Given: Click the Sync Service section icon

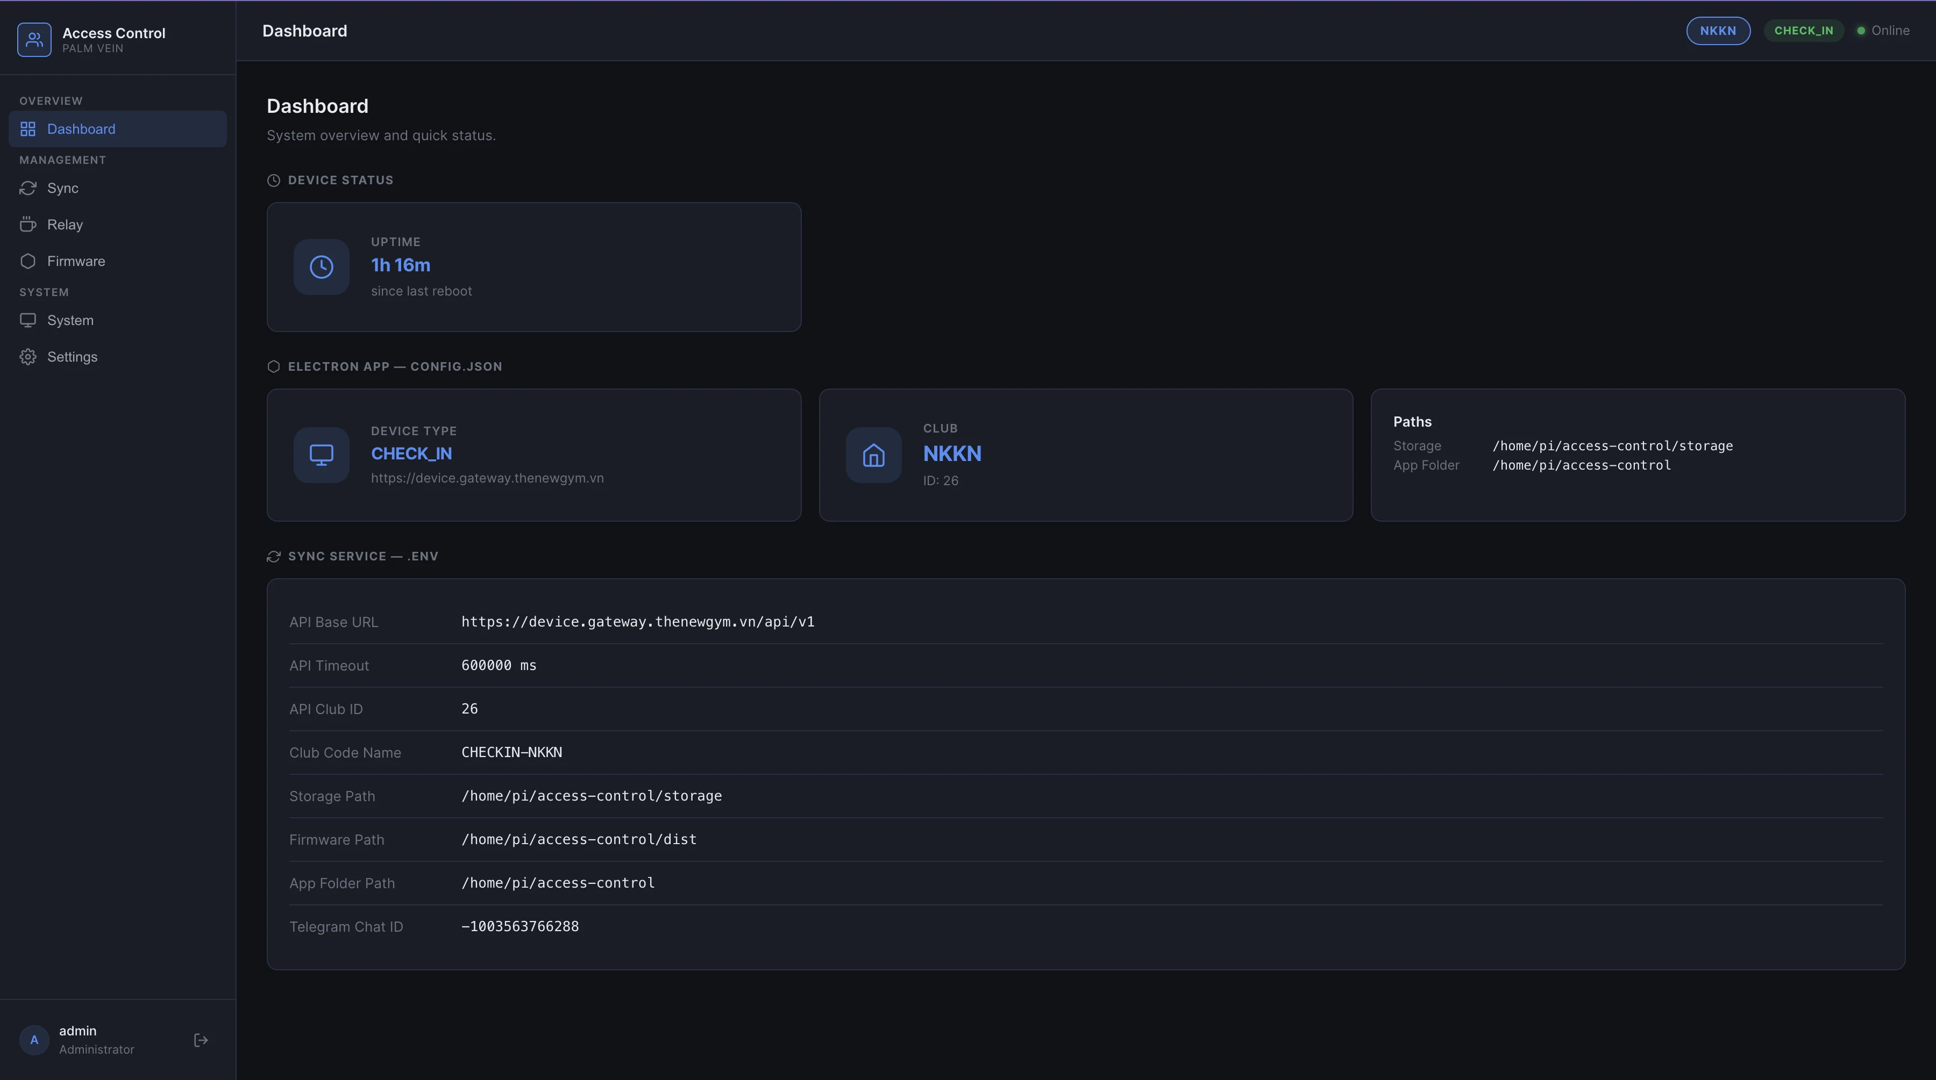Looking at the screenshot, I should click(x=274, y=557).
